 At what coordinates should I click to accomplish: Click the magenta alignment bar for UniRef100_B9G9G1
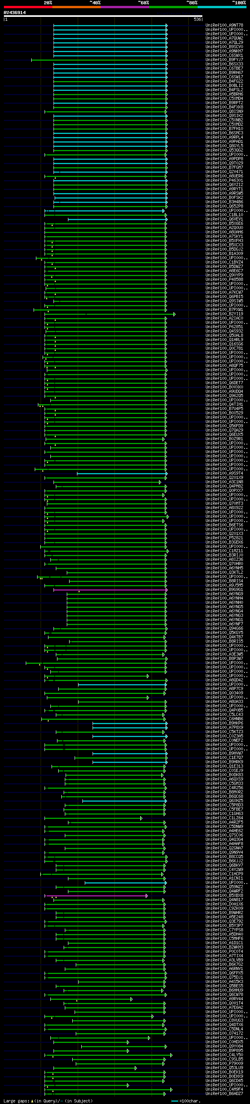coord(110,590)
